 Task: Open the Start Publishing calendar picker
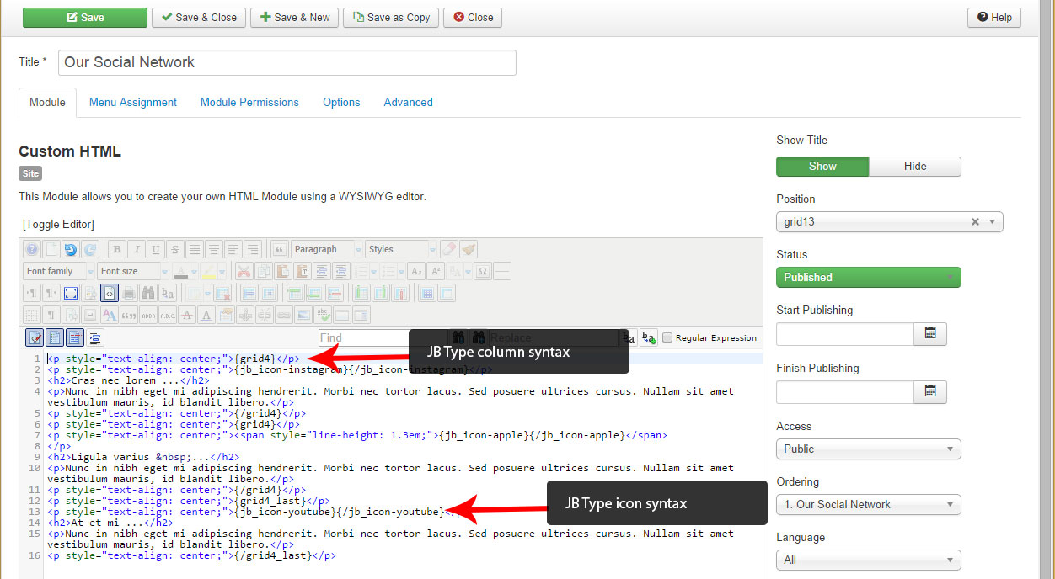(930, 334)
